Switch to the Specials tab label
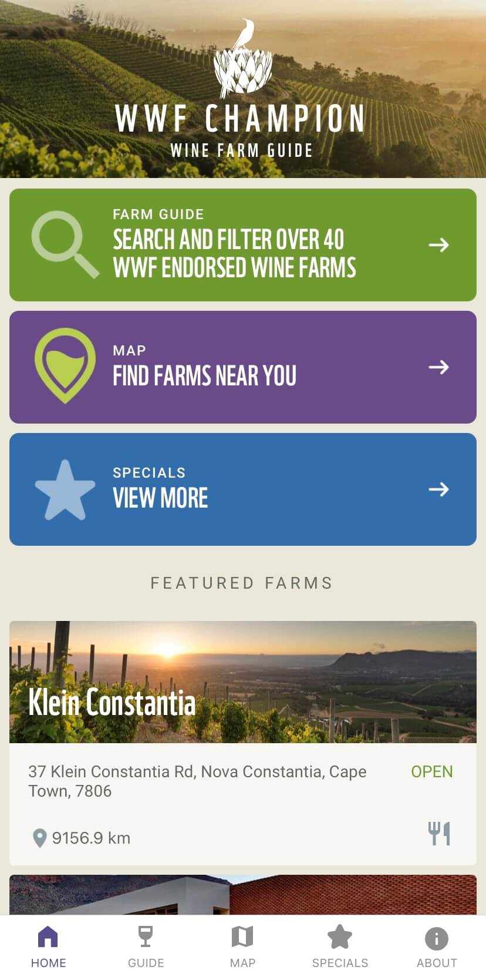 [340, 963]
